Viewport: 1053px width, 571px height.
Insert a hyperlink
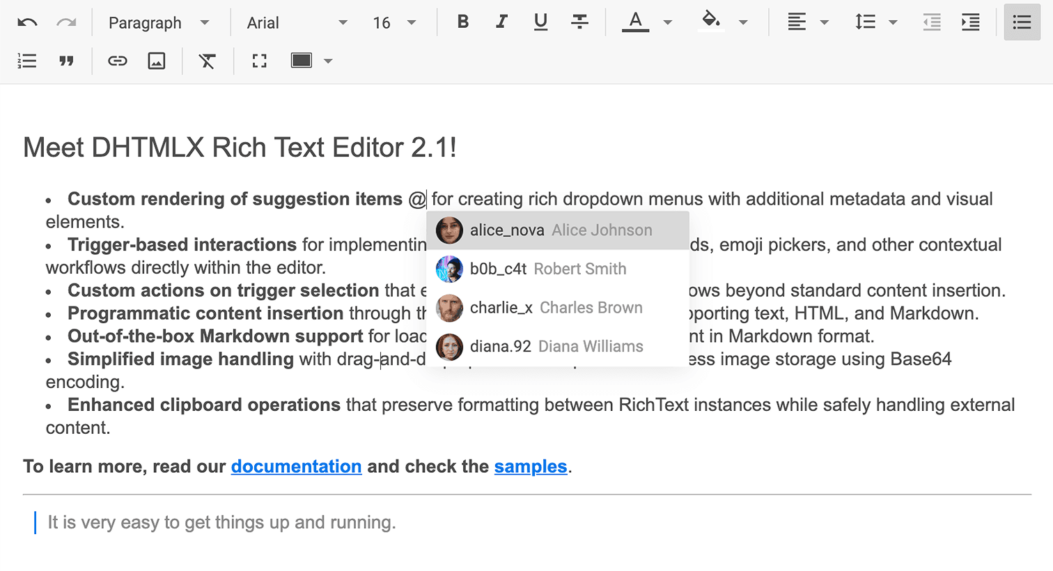pos(118,61)
